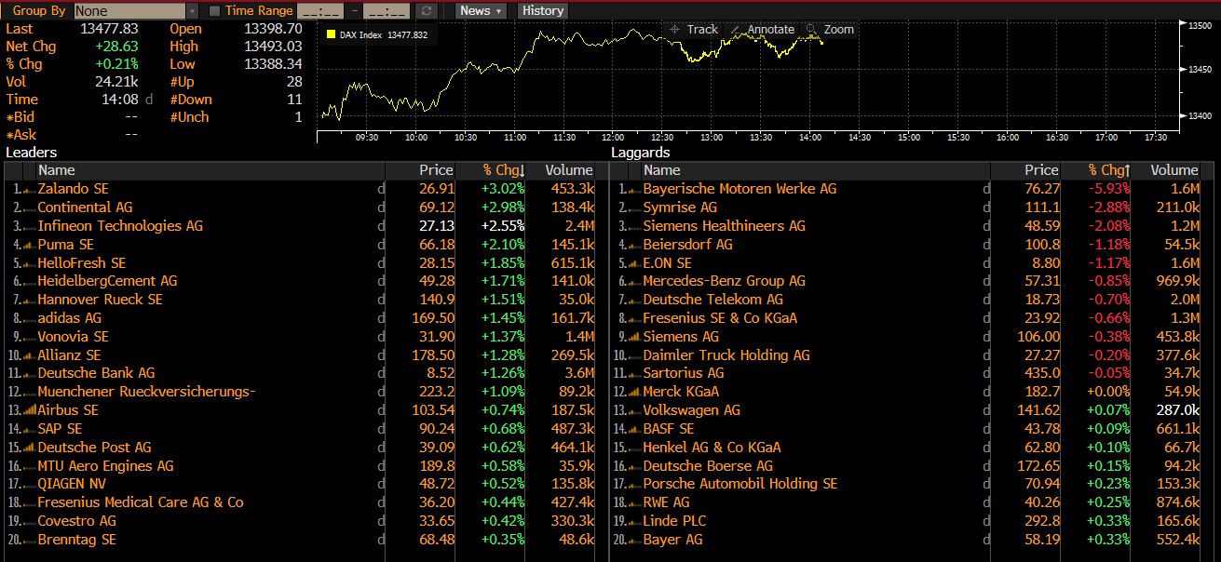The width and height of the screenshot is (1221, 562).
Task: Click the refresh icon beside the time range fields
Action: [427, 11]
